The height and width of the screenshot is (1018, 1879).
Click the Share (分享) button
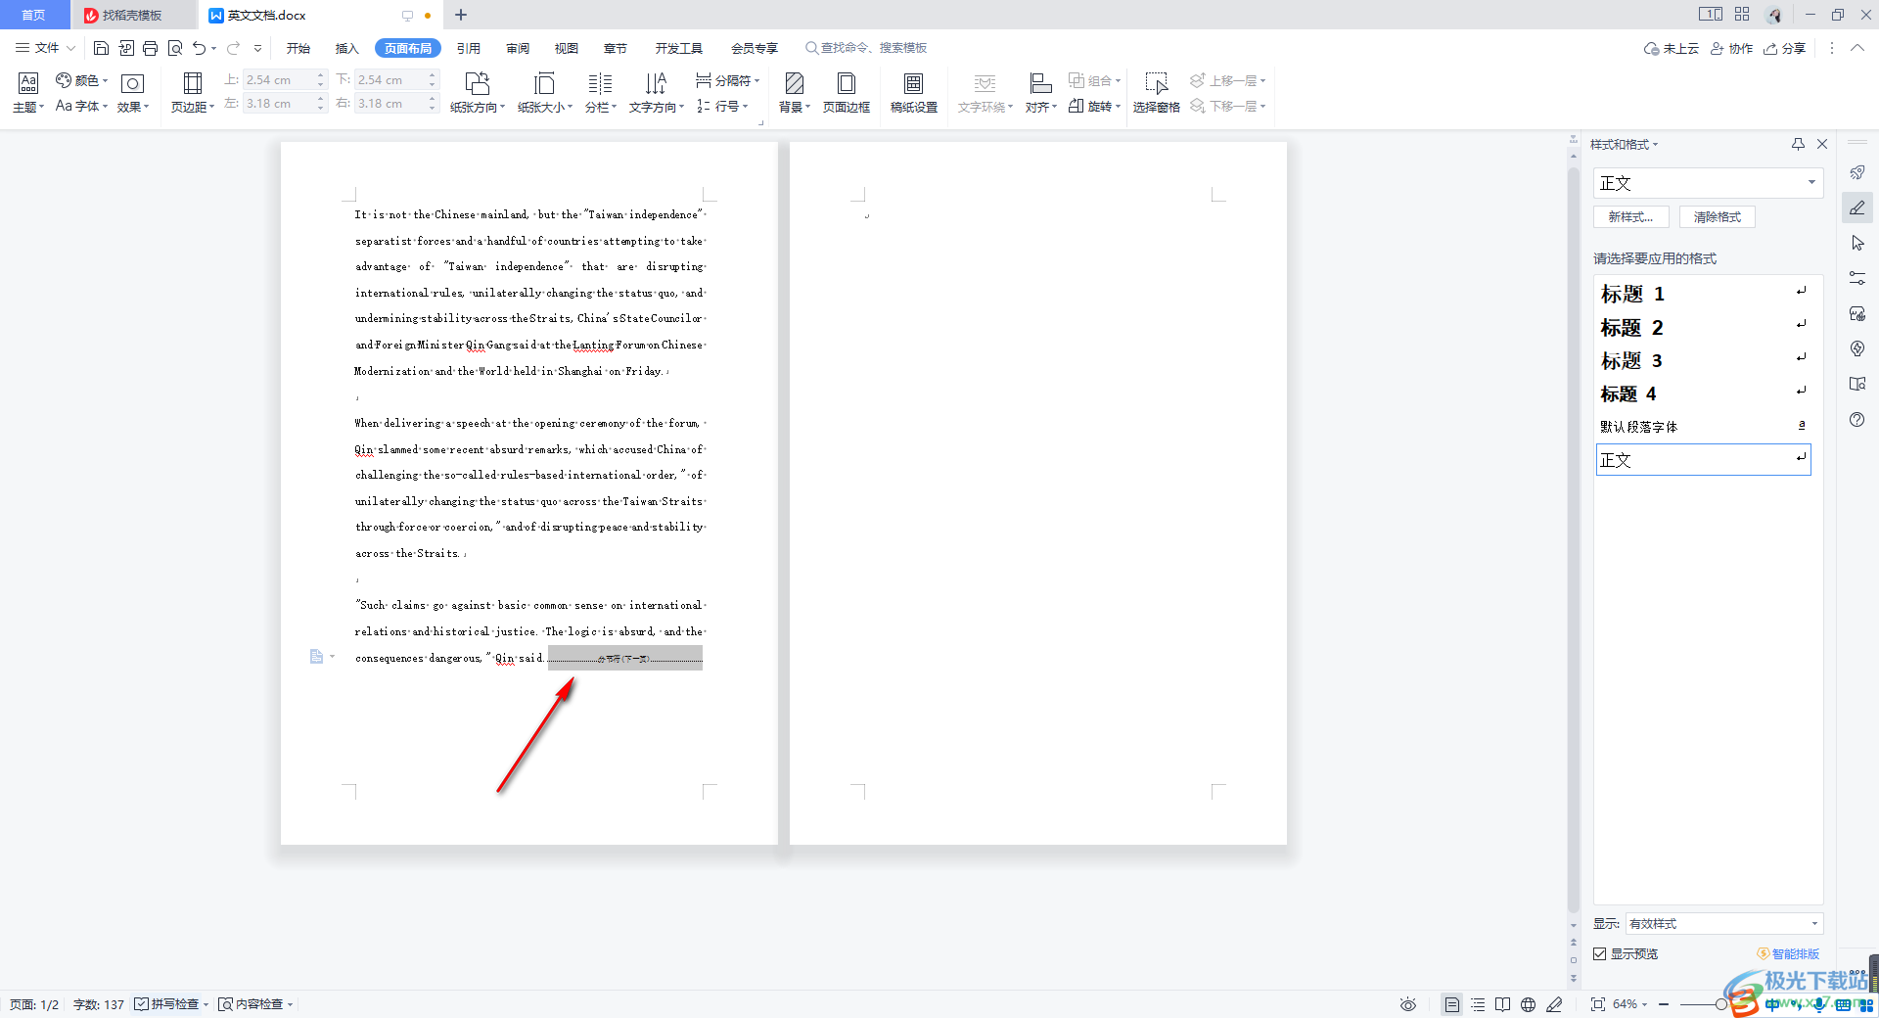1785,48
